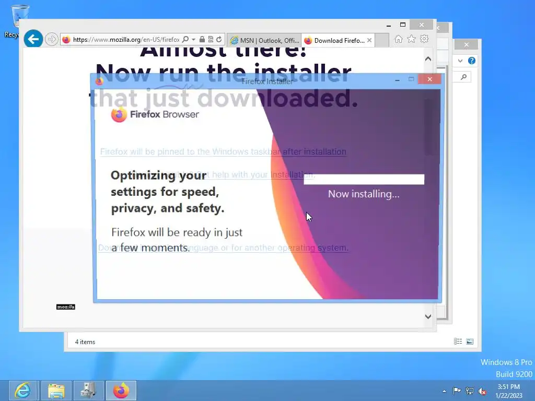
Task: Click the Home icon in Internet Explorer
Action: tap(399, 39)
